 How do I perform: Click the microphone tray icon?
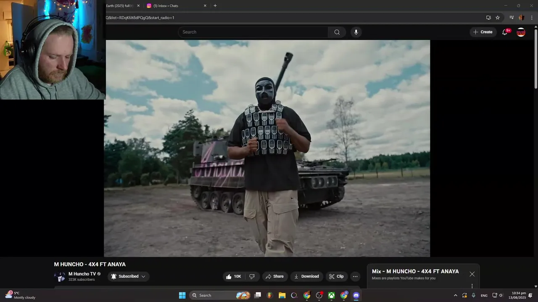click(x=474, y=295)
